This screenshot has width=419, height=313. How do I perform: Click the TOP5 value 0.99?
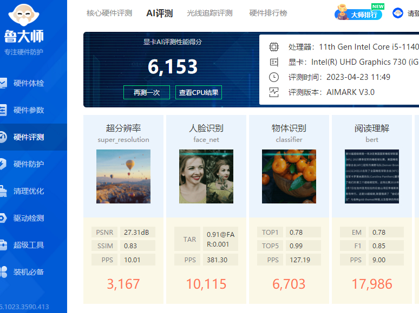[x=303, y=246]
